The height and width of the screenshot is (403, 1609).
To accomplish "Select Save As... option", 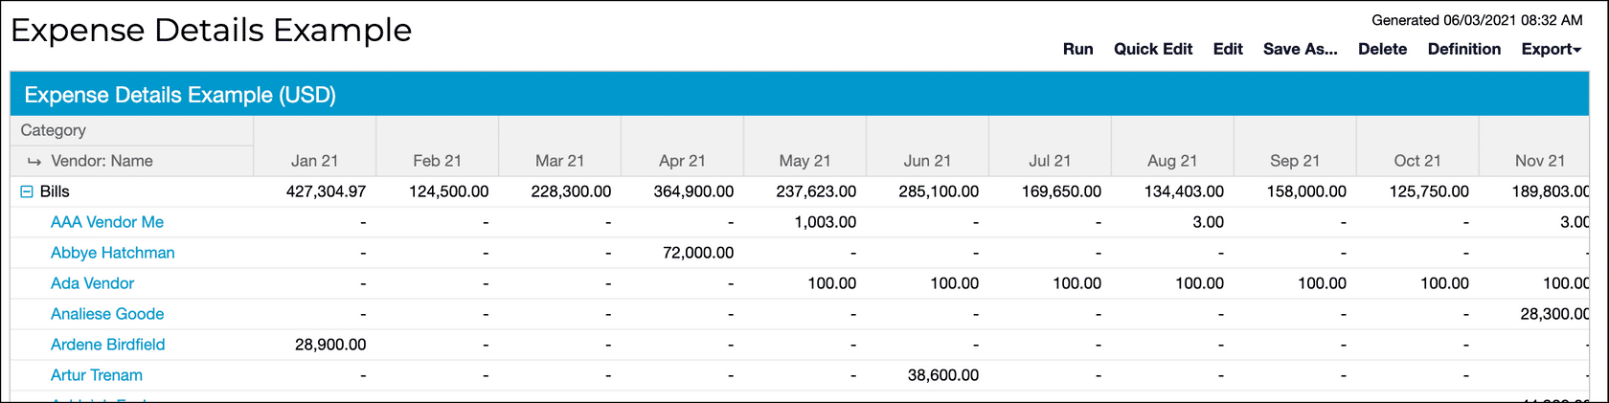I will coord(1301,49).
